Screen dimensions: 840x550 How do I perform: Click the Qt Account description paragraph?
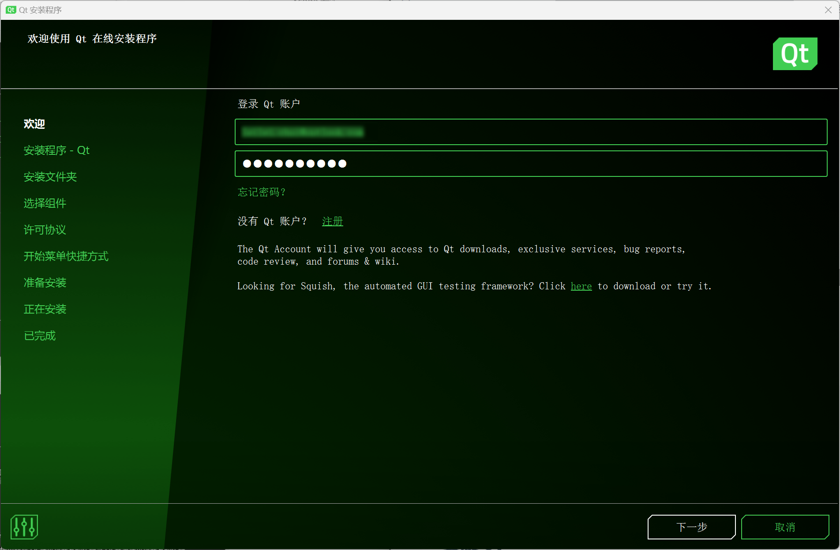coord(461,255)
